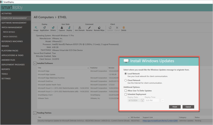Viewport: 213px width, 125px height.
Task: Click the Deploy Date field 4/15/2024
Action: tap(134, 100)
